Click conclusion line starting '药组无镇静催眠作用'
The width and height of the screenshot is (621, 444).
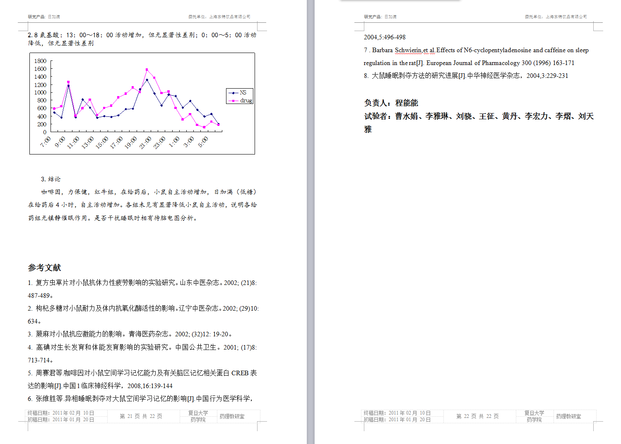tap(113, 218)
